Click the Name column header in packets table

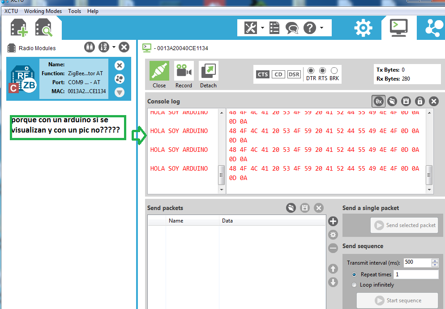click(192, 221)
